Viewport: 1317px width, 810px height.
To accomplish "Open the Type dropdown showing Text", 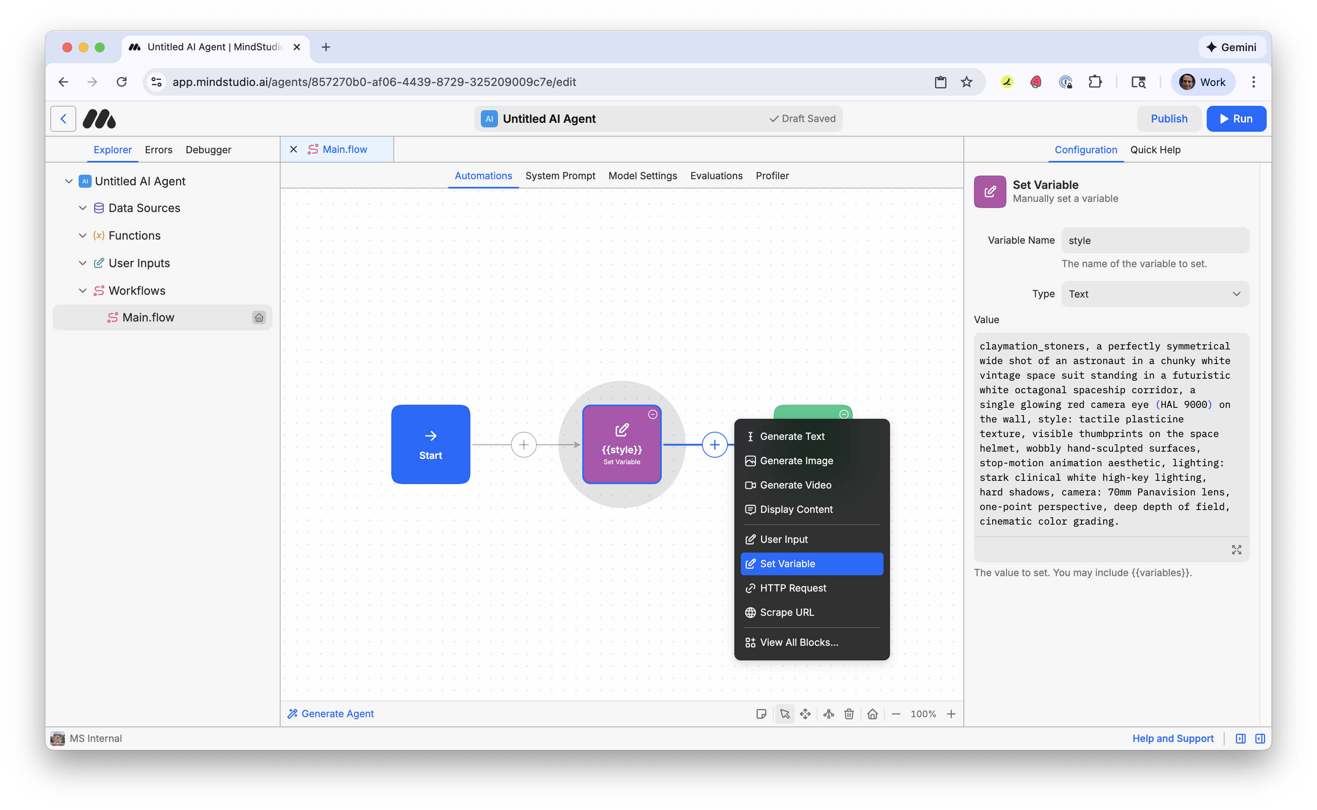I will coord(1155,294).
